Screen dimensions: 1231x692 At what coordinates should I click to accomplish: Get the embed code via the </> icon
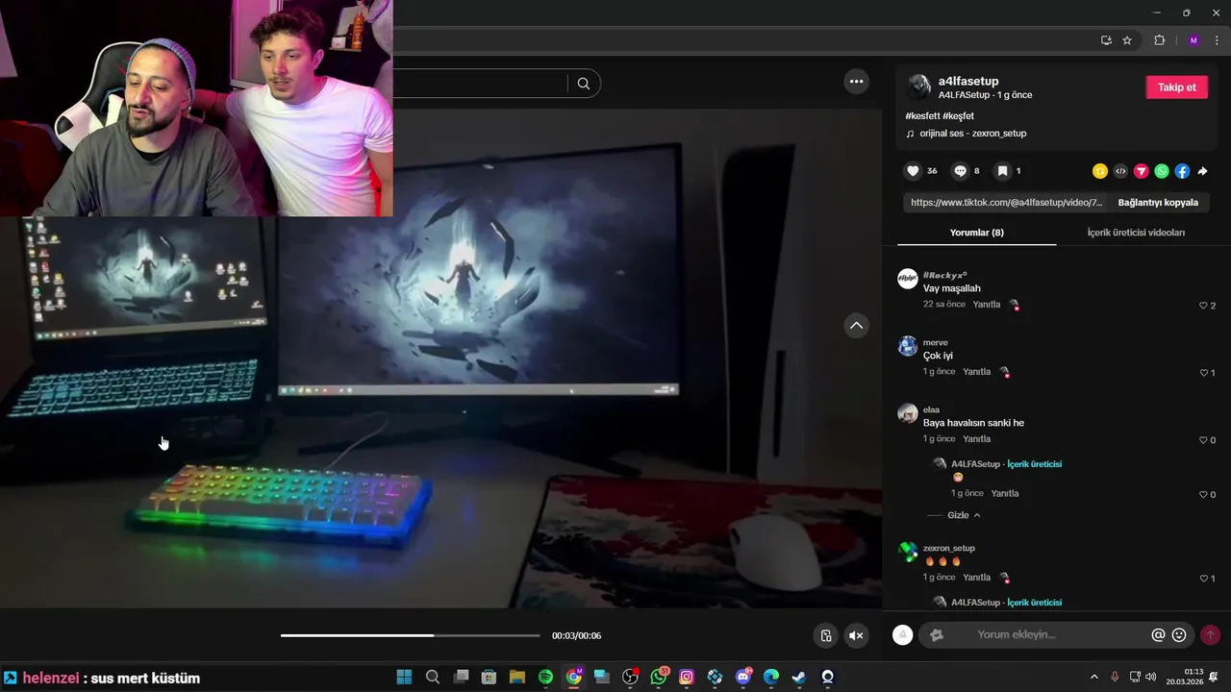coord(1120,171)
